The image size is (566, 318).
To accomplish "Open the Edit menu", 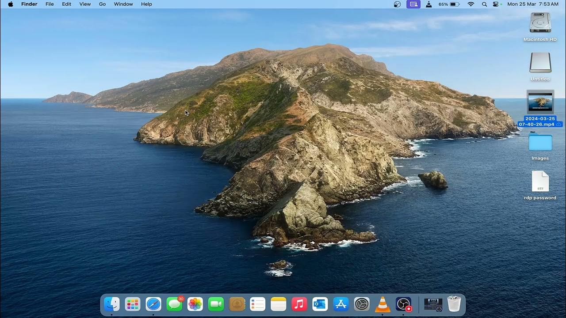I will point(66,4).
